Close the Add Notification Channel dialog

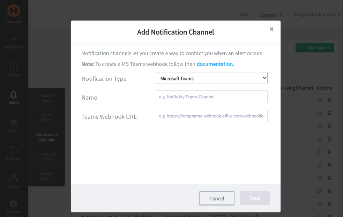271,29
